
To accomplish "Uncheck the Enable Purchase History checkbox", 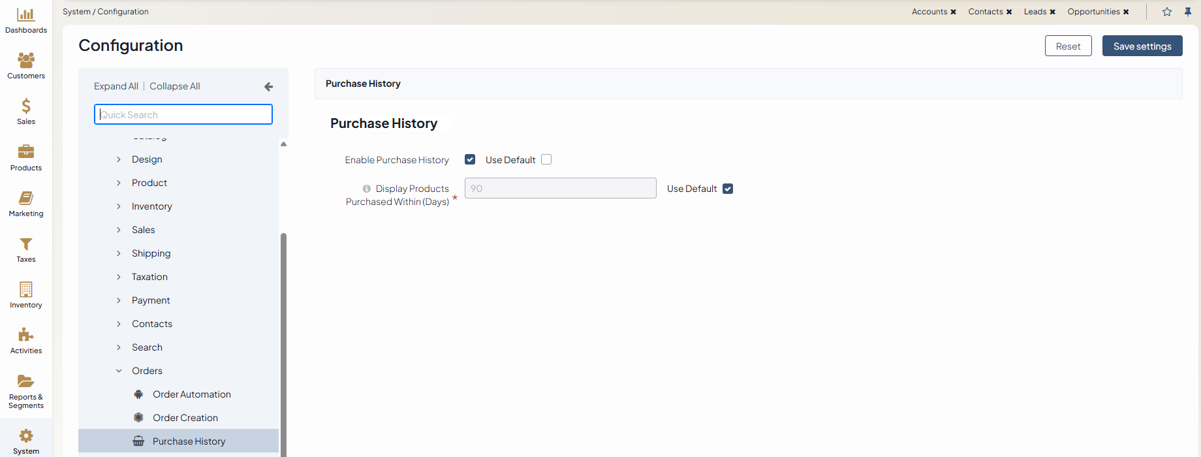I will (470, 159).
